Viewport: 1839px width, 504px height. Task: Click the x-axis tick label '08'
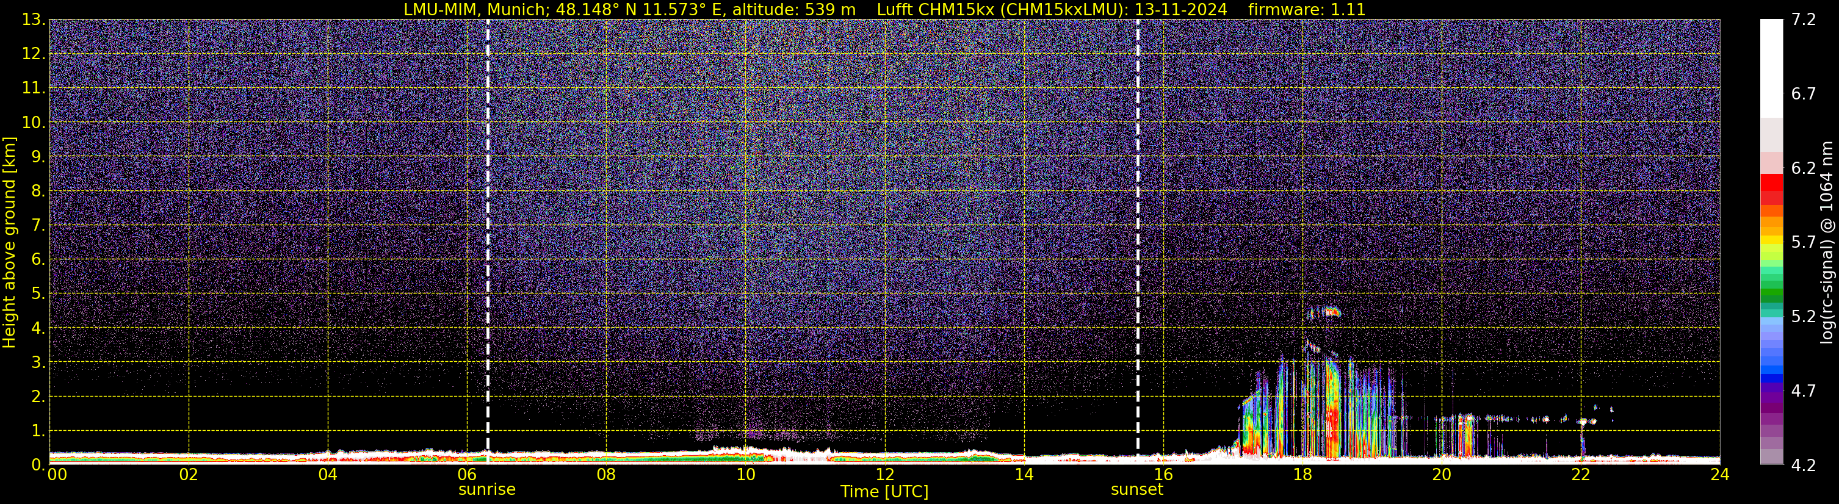(606, 475)
